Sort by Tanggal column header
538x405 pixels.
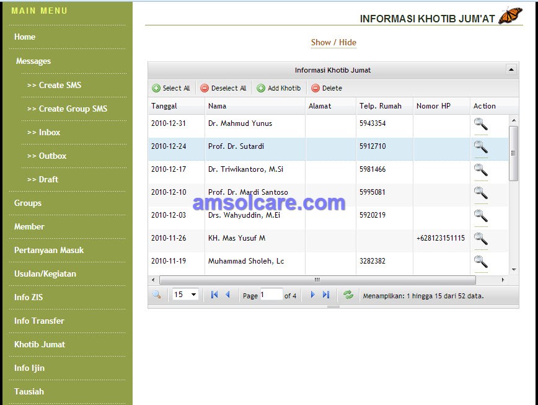177,106
